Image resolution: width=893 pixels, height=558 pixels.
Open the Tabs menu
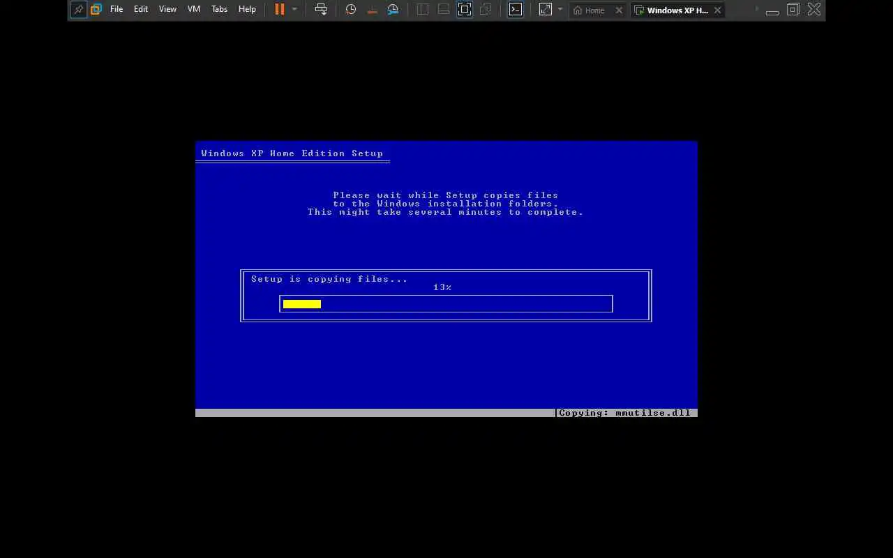coord(219,10)
